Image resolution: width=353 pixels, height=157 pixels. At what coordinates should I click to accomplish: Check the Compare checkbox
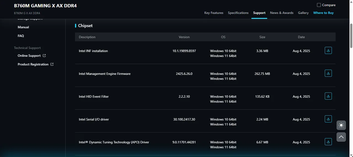coord(319,5)
